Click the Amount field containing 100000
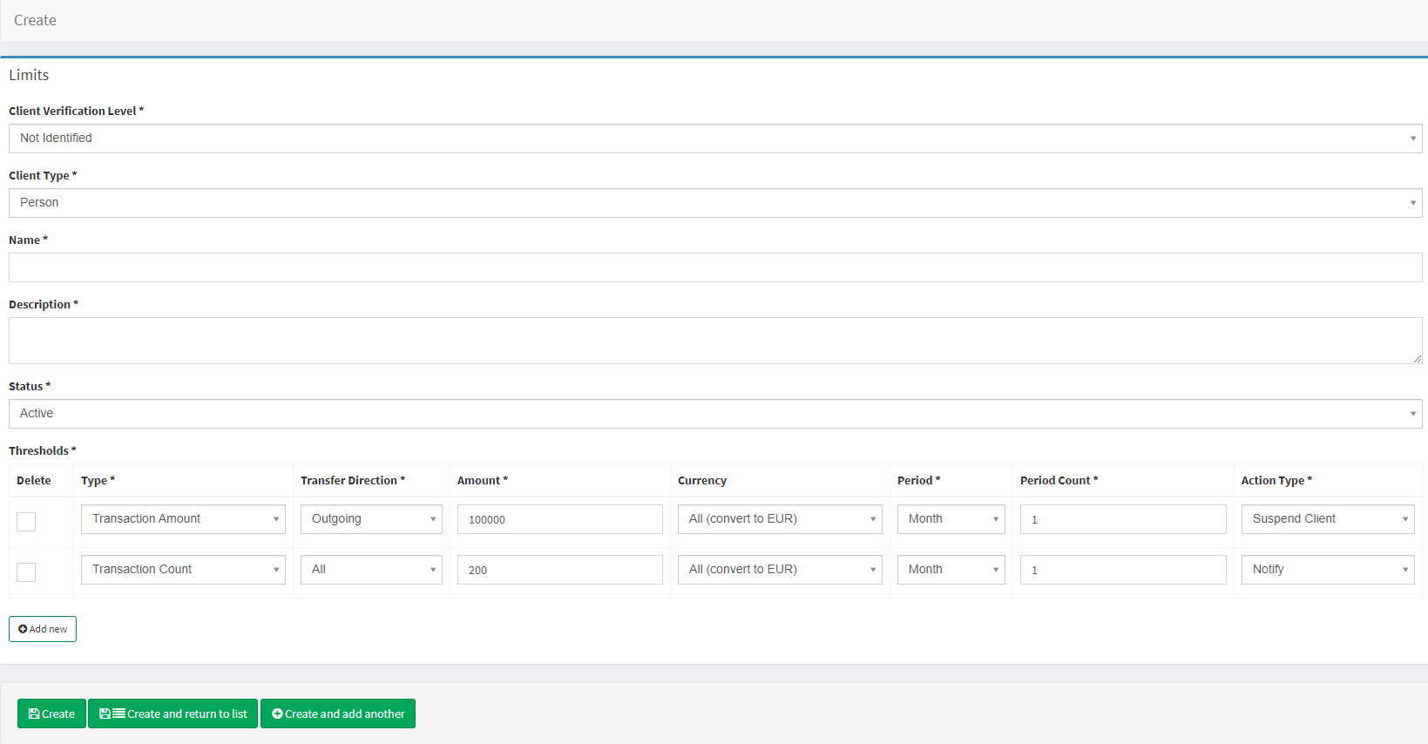This screenshot has width=1428, height=744. click(x=559, y=519)
